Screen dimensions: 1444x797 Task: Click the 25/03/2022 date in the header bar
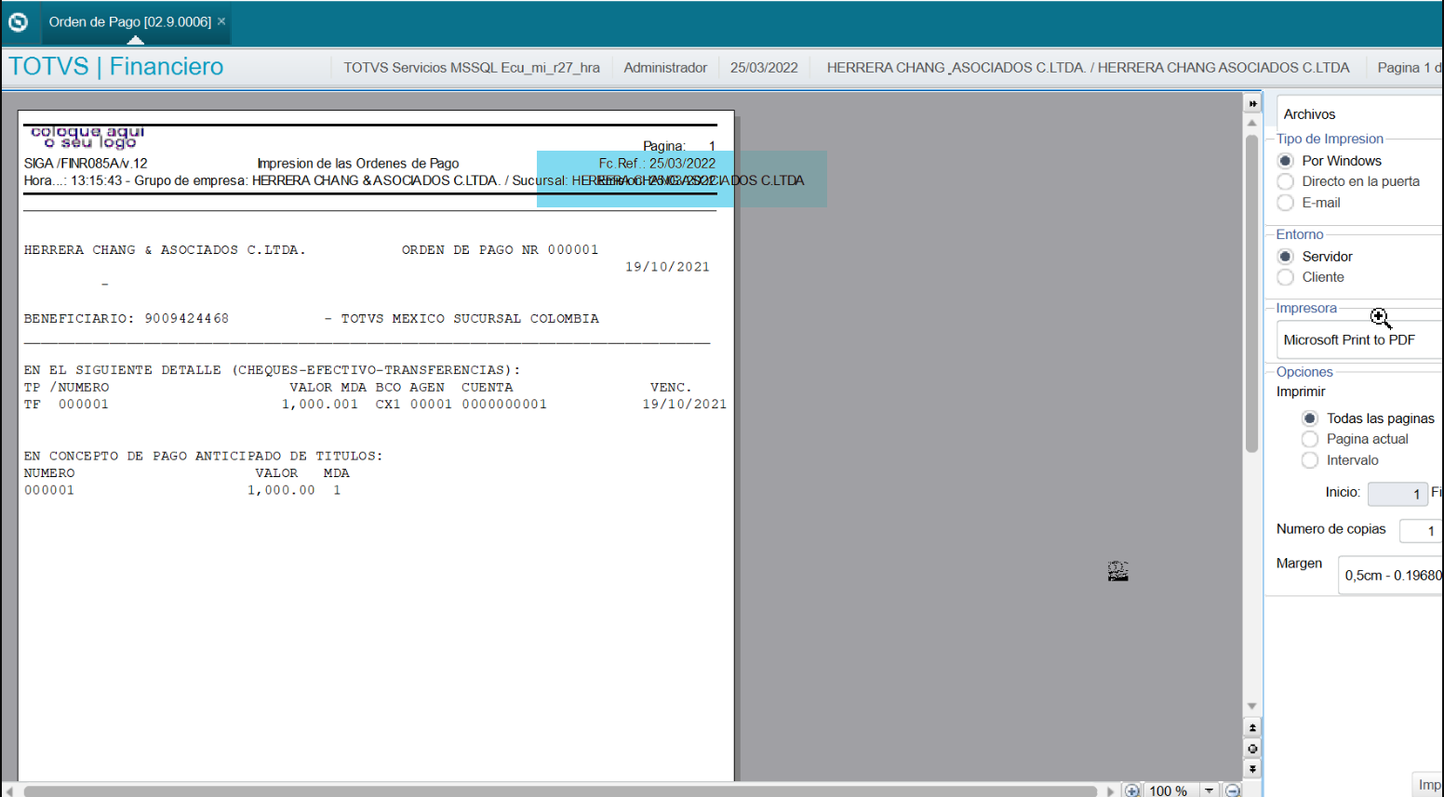pos(764,68)
